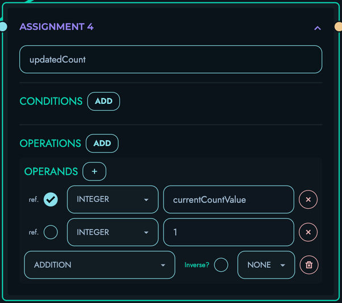Add a new condition
Image resolution: width=342 pixels, height=303 pixels.
click(103, 102)
